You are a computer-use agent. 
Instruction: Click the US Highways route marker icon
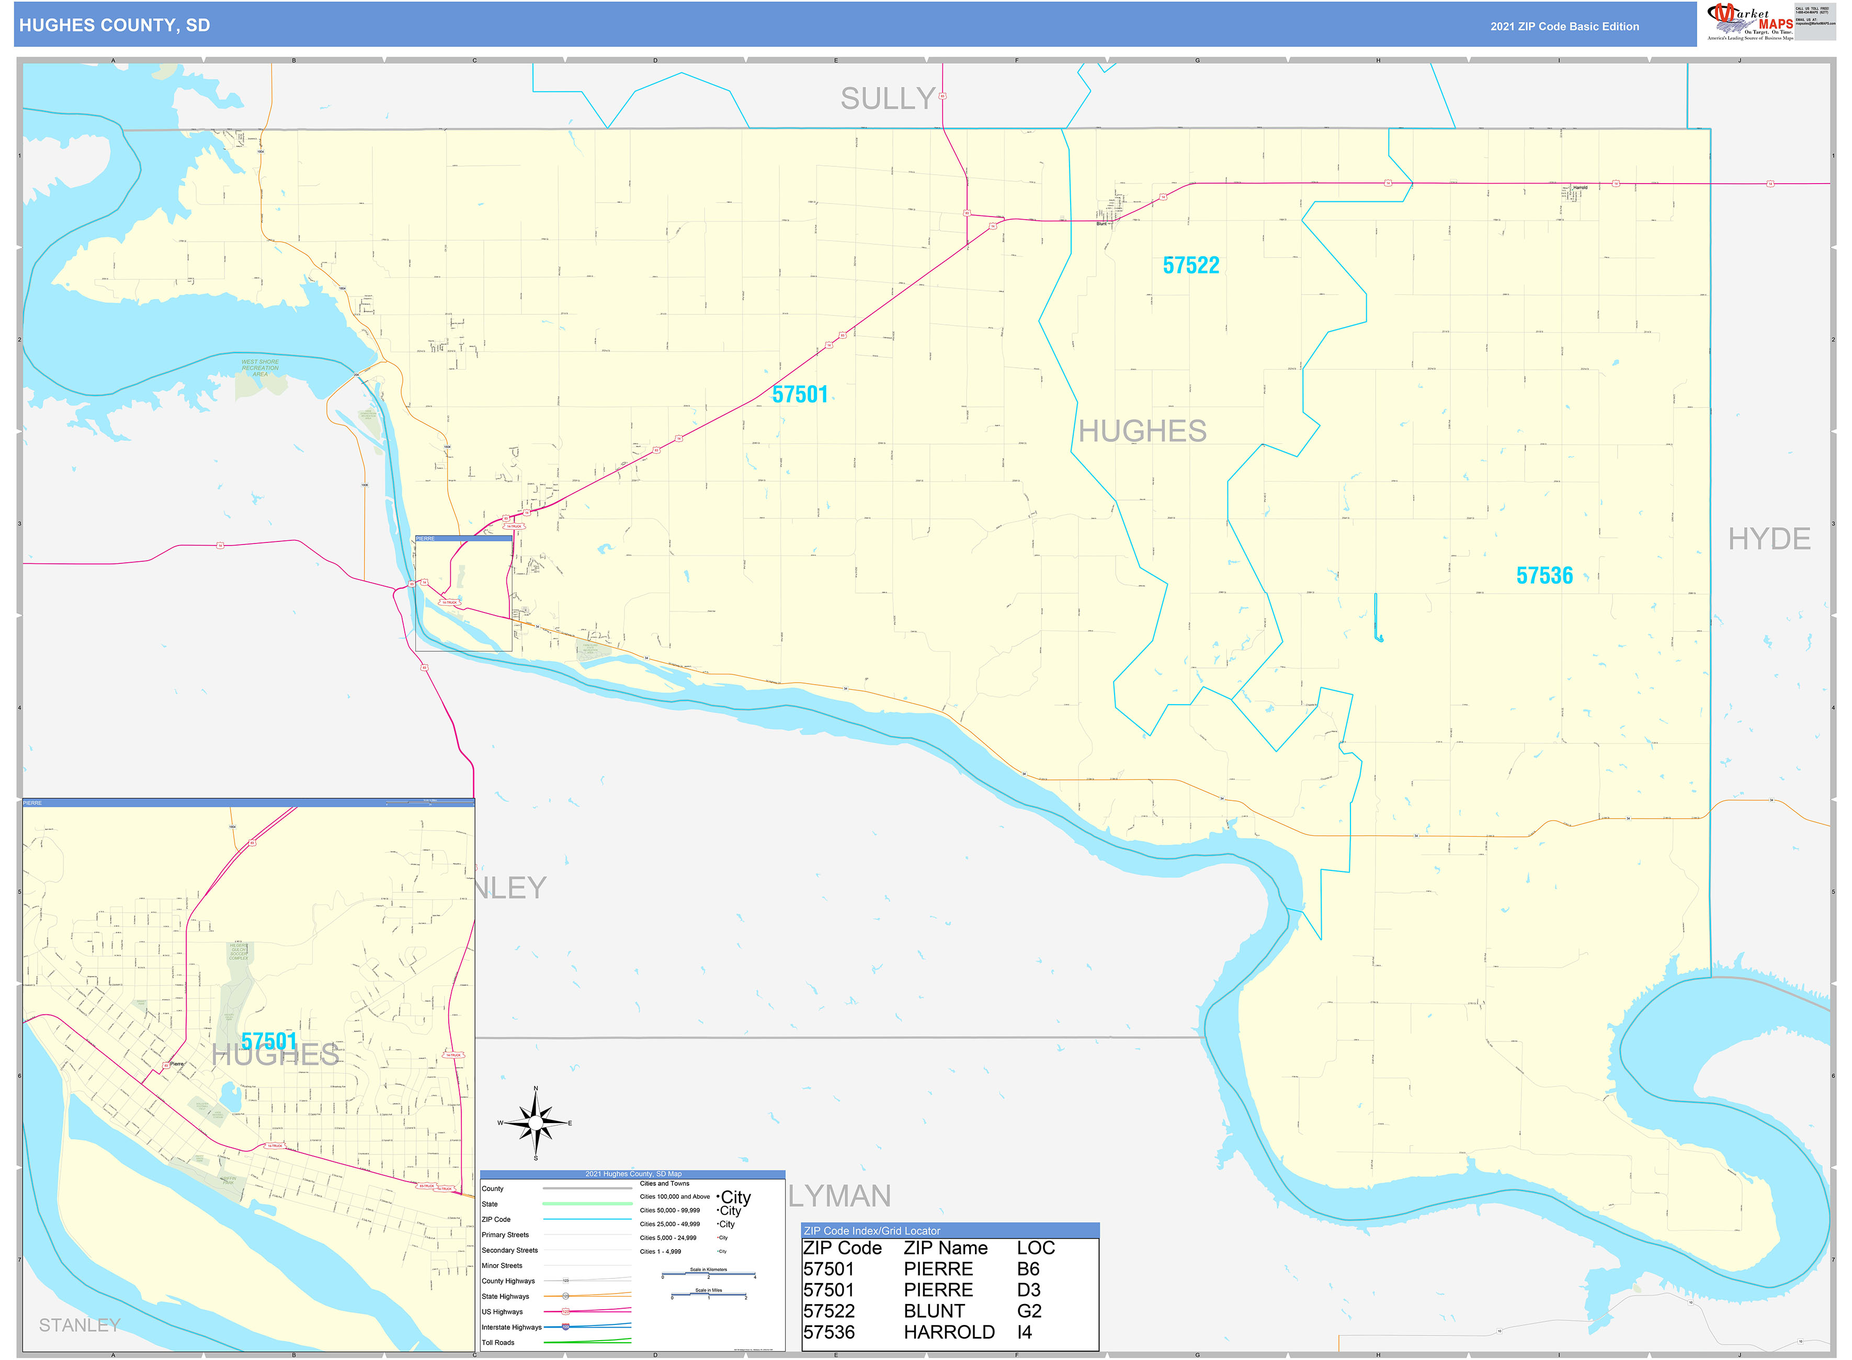(565, 1311)
